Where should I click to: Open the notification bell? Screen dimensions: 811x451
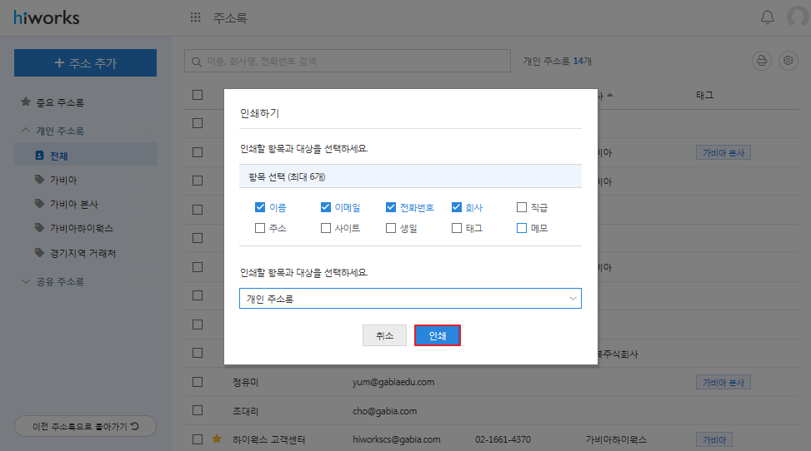[768, 17]
